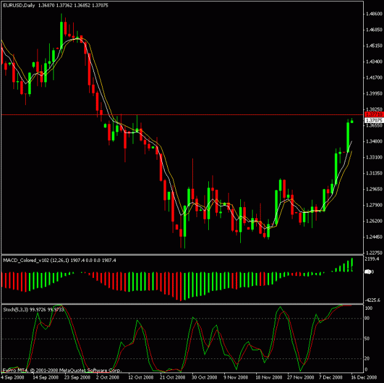The image size is (384, 383).
Task: Click the 1.41700 price scale label
Action: click(x=374, y=77)
